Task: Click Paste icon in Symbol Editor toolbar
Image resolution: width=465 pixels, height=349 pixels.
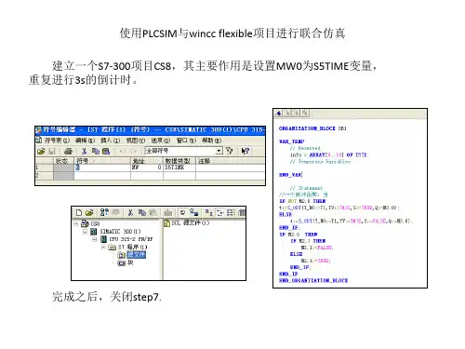Action: click(x=106, y=151)
